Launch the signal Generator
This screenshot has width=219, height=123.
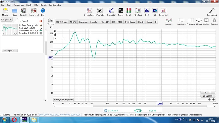tap(111, 12)
